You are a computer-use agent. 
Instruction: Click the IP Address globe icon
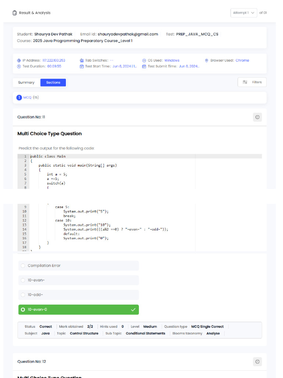point(19,61)
